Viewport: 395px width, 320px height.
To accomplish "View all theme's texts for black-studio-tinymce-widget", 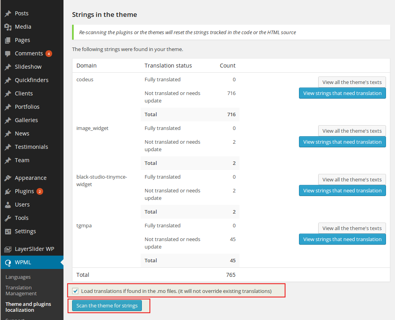I will 352,180.
